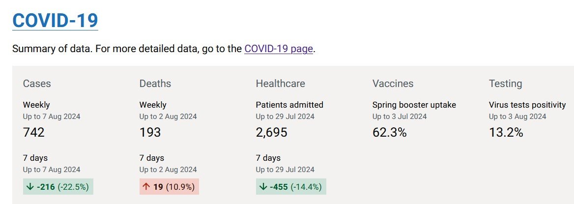
Task: Open the Cases summary heading
Action: pos(37,84)
